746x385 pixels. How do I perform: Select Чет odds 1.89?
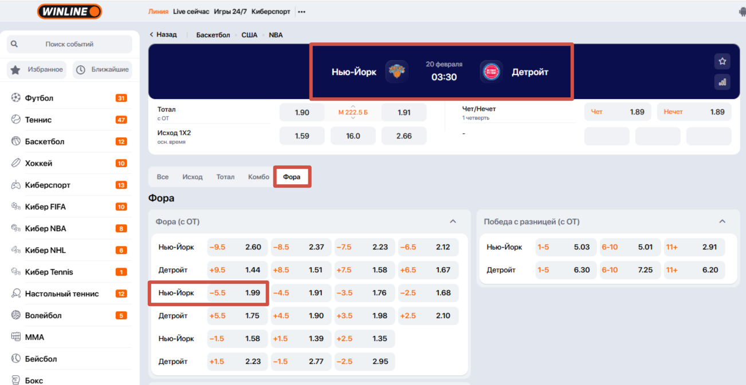coord(618,112)
